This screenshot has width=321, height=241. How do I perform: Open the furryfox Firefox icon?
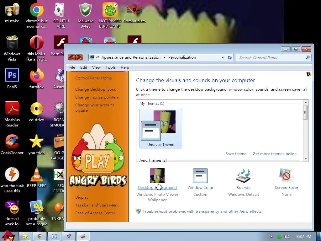[36, 75]
